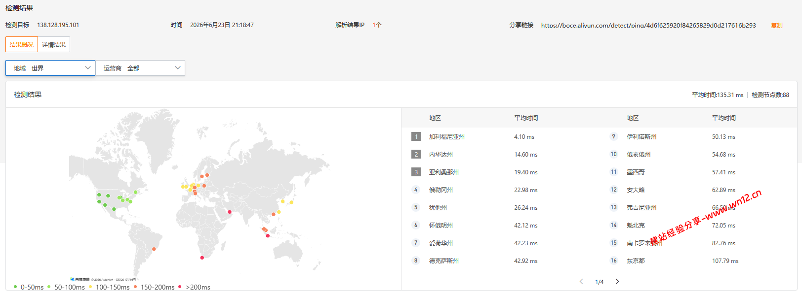Viewport: 802px width, 293px height.
Task: Toggle the >200ms legend entry
Action: pyautogui.click(x=195, y=287)
